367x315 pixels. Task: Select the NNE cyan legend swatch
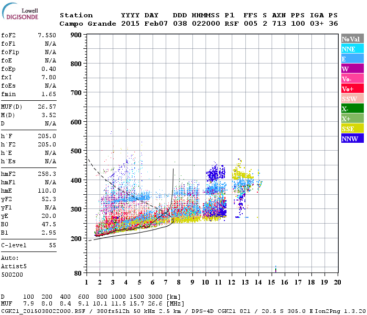tap(352, 49)
